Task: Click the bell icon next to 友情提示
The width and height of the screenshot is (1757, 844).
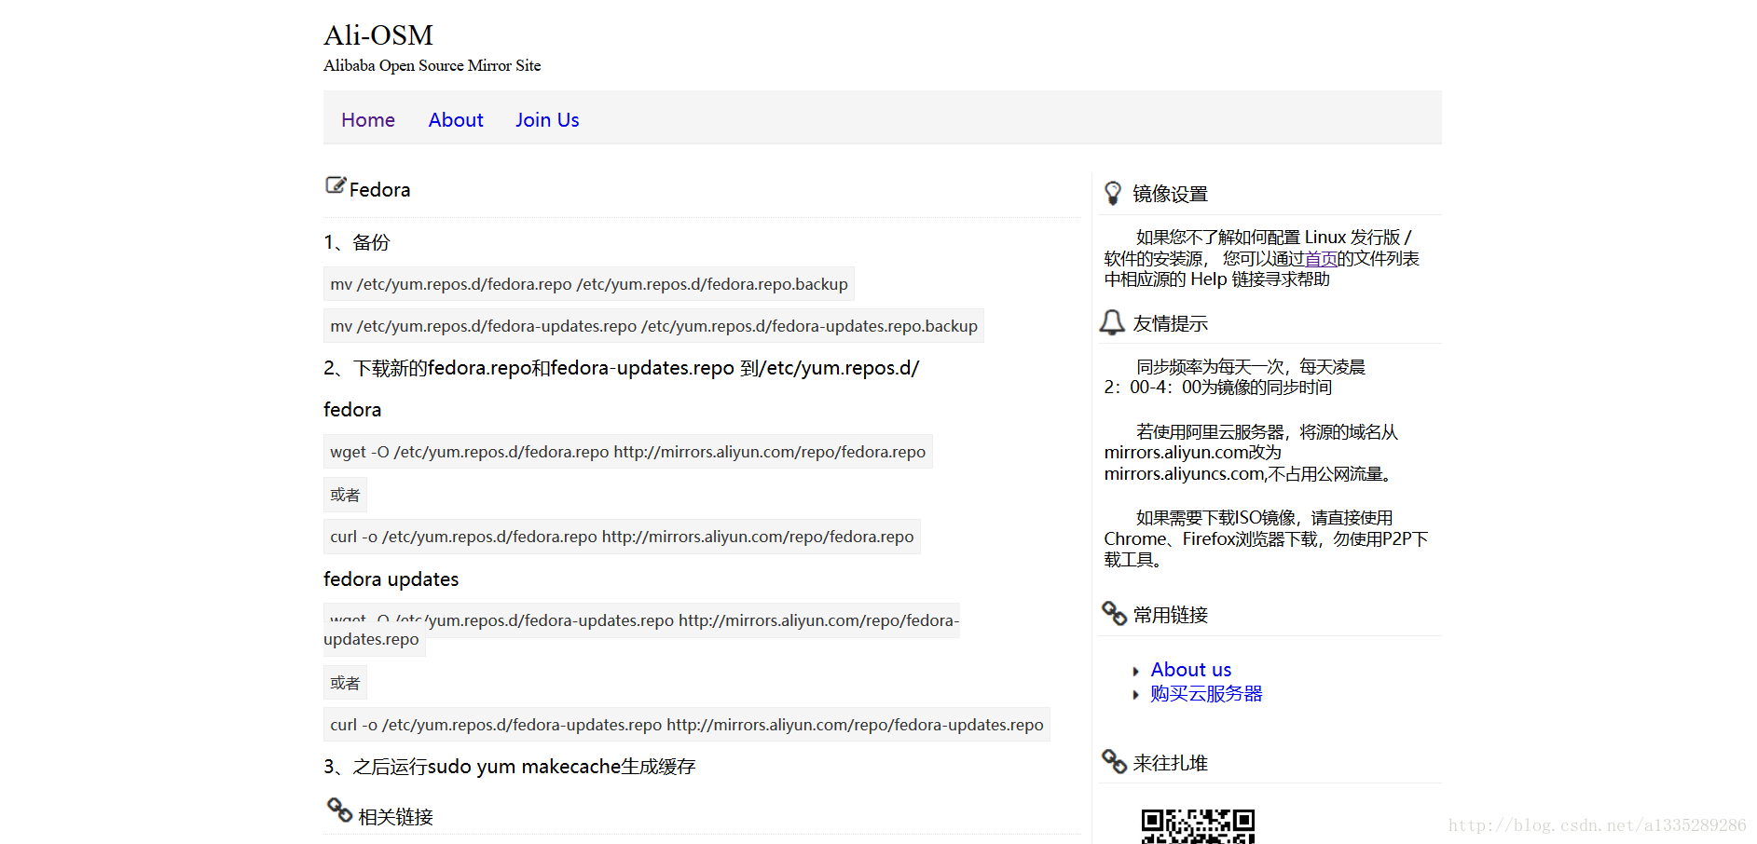Action: (1112, 322)
